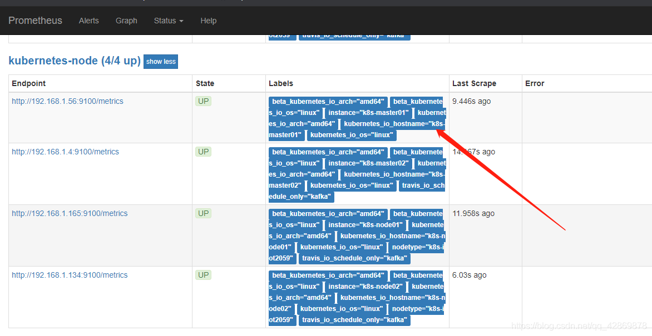Open the Alerts page in navbar
652x336 pixels.
(89, 21)
